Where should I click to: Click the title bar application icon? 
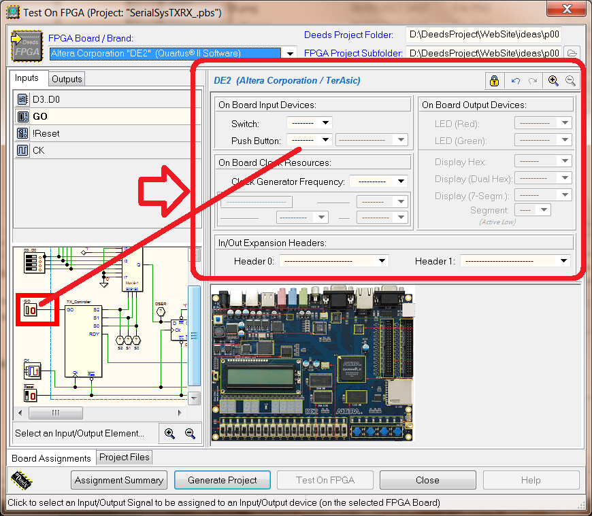coord(13,12)
